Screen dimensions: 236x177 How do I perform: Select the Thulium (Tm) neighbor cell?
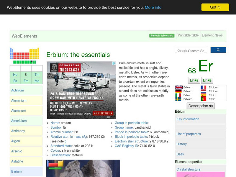[x=37, y=75]
